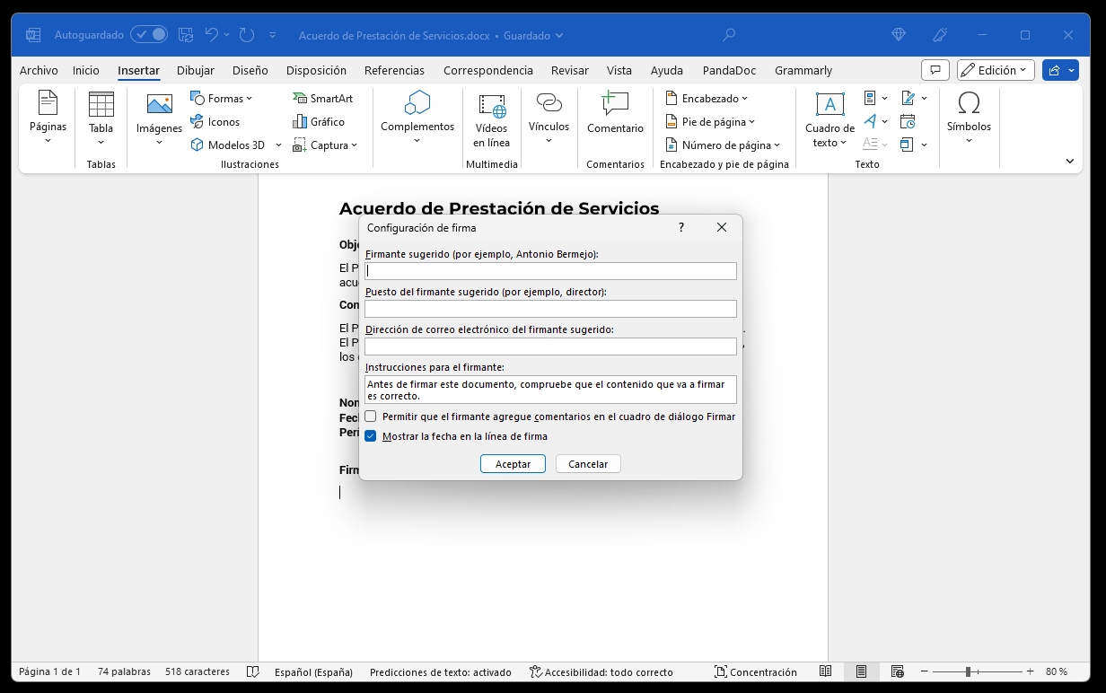Redo the last action
This screenshot has height=693, width=1106.
(247, 35)
